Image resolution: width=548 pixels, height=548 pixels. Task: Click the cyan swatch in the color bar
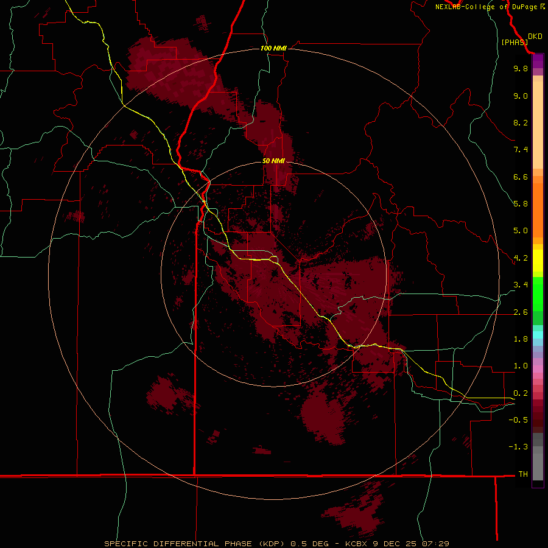(538, 335)
